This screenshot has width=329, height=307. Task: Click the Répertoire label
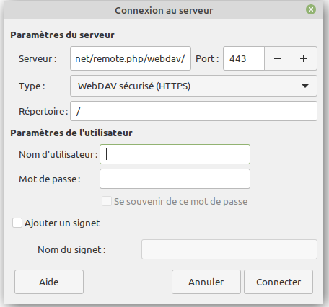tap(43, 111)
